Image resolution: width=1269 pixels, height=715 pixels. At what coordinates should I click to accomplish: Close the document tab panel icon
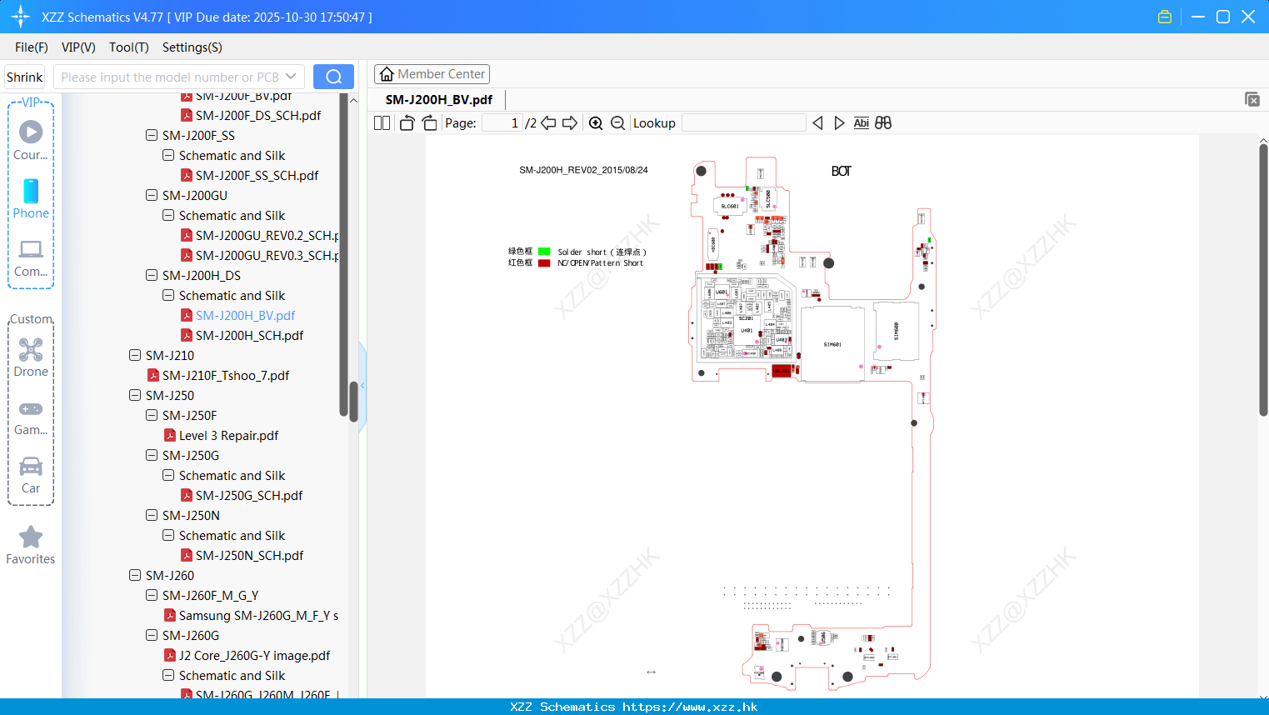click(1252, 99)
